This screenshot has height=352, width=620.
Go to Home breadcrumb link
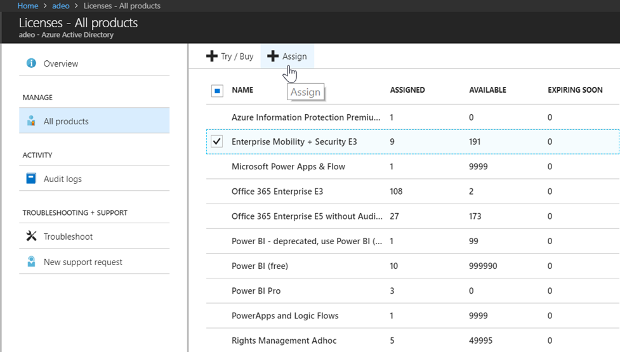click(x=28, y=6)
